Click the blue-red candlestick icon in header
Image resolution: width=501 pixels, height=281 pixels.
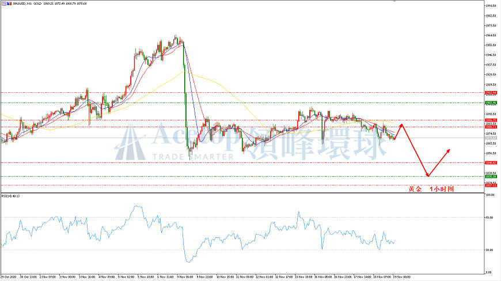click(x=9, y=3)
